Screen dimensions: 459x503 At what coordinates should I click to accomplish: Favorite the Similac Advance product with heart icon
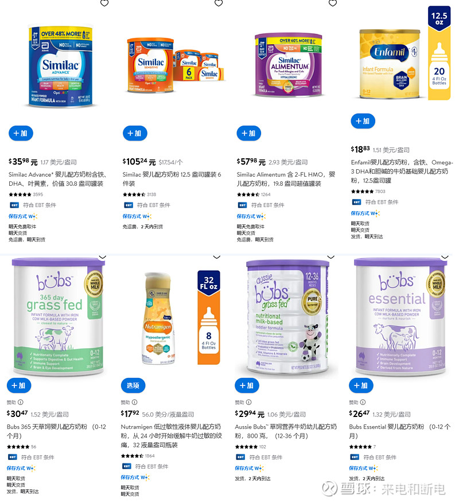pos(104,3)
